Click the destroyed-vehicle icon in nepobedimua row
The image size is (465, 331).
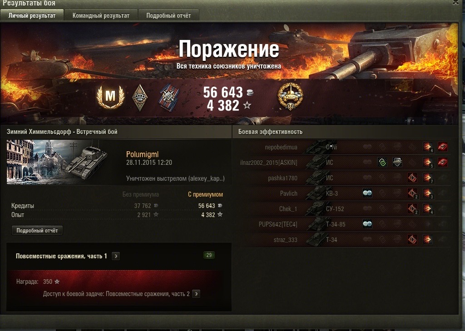(x=442, y=147)
